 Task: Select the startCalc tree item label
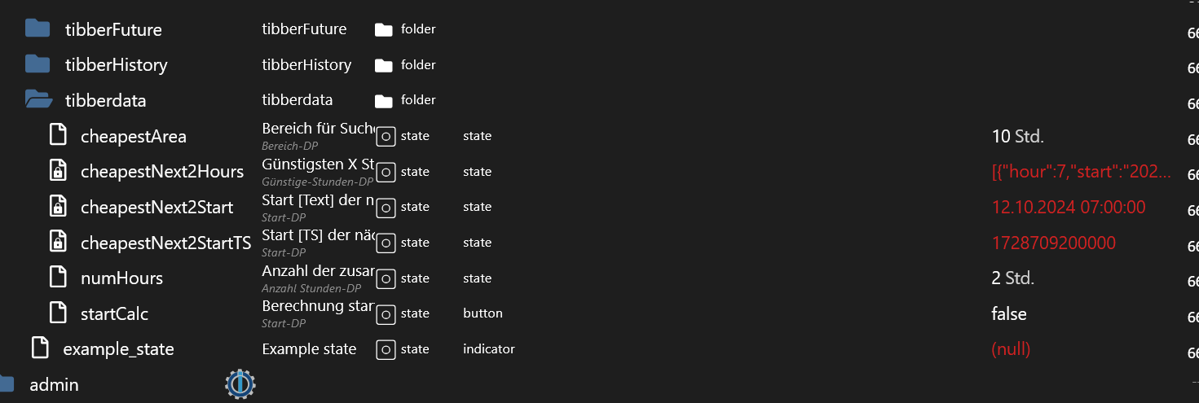tap(114, 313)
